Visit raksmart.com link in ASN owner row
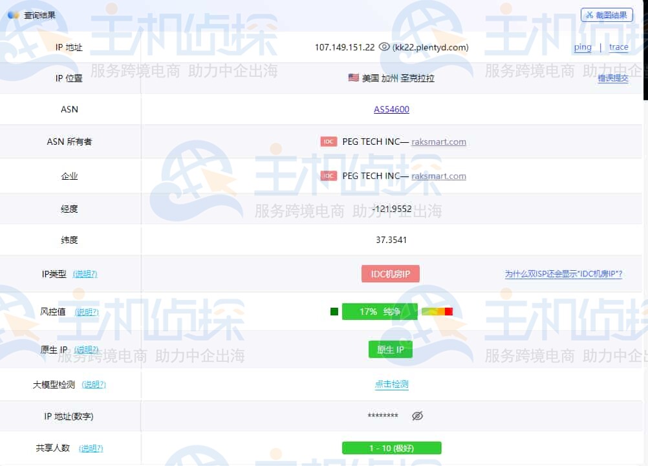 click(438, 142)
